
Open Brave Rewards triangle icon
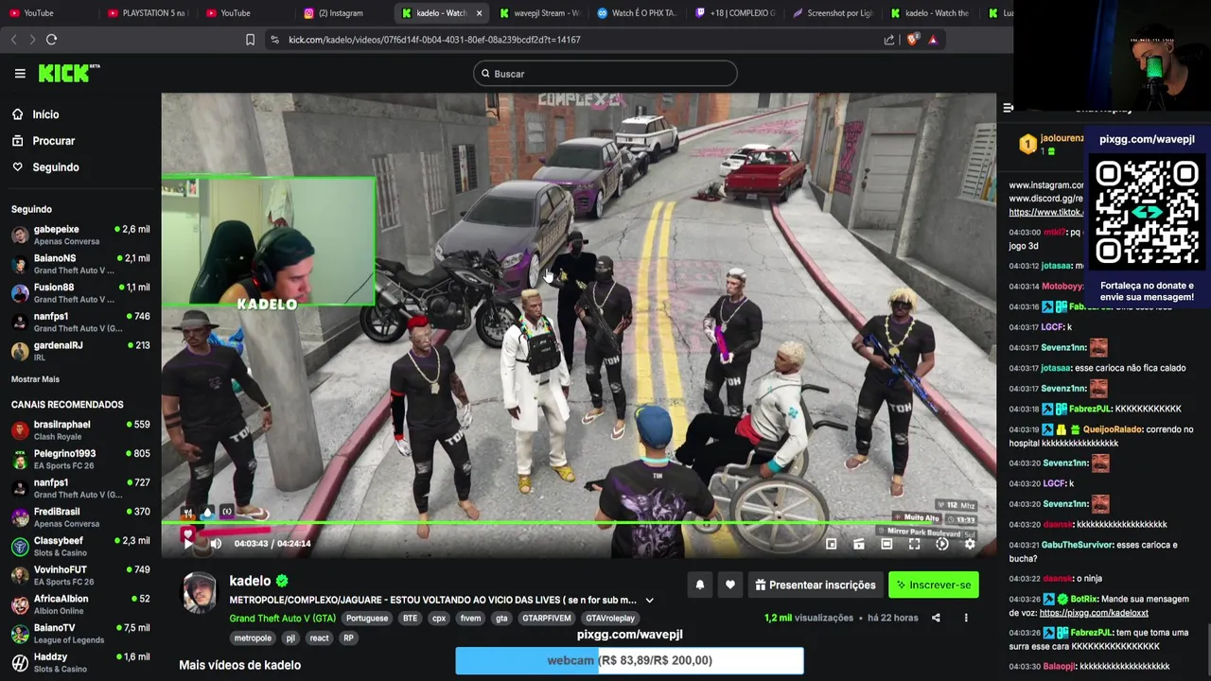tap(933, 40)
